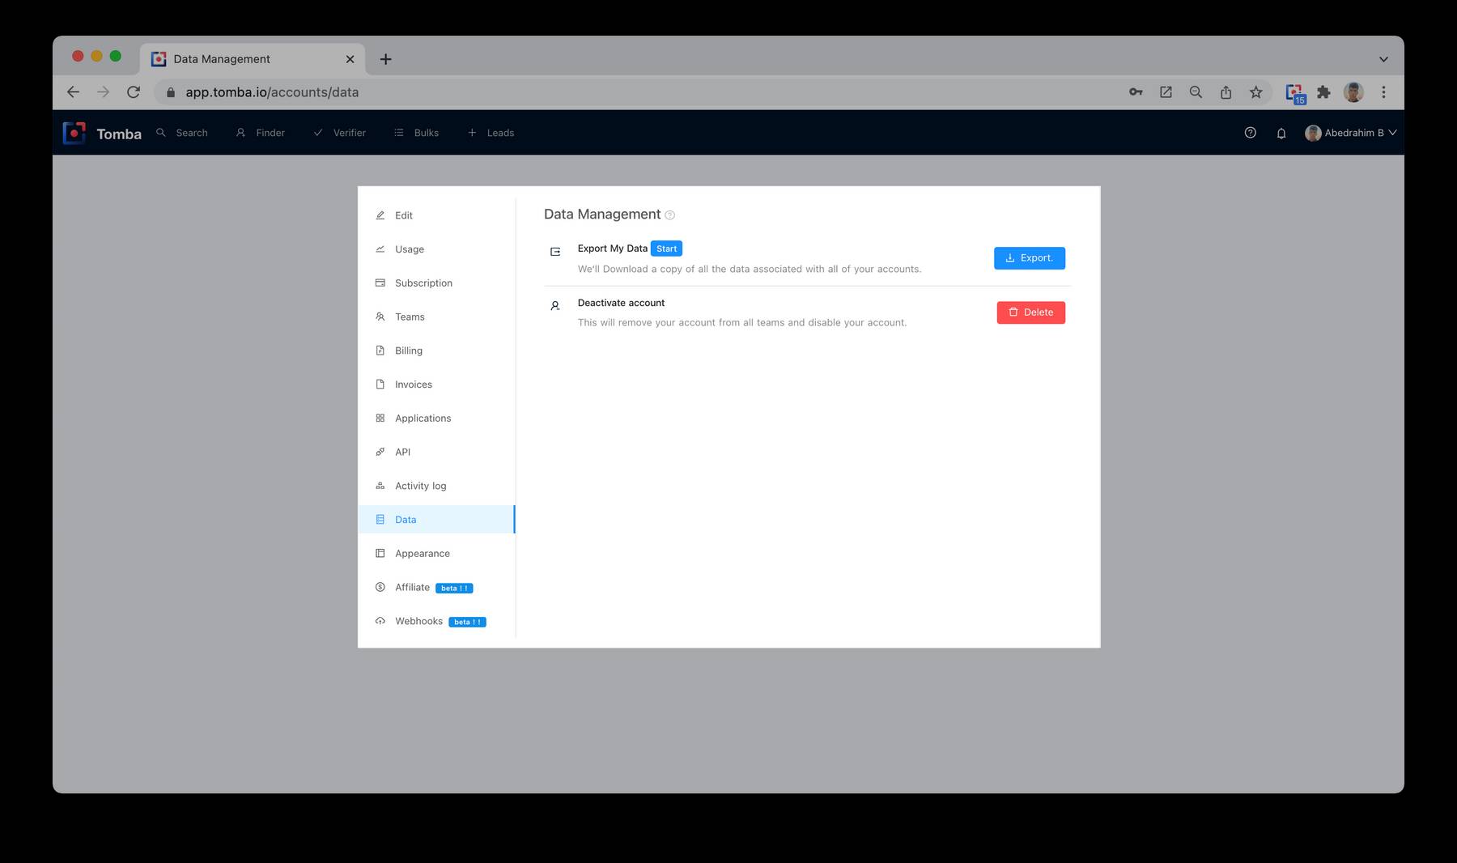This screenshot has width=1457, height=863.
Task: Click the zoom magnifier icon in address bar
Action: tap(1196, 92)
